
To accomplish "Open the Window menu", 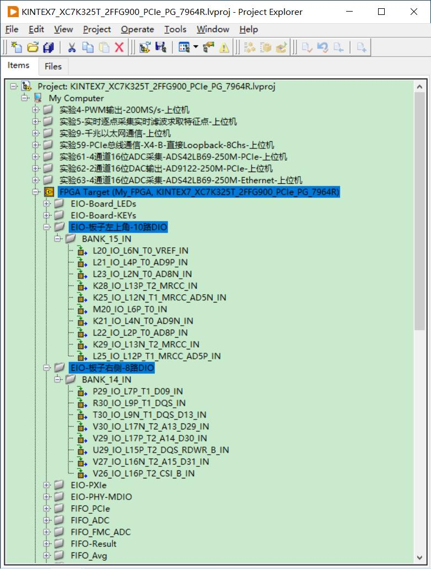I will (x=213, y=29).
